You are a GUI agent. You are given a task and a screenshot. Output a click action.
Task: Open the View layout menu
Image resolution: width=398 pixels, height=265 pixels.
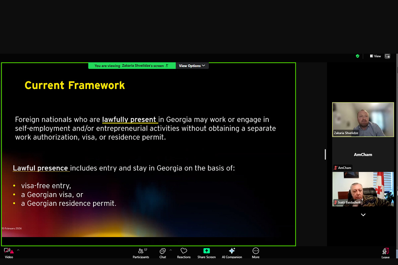(x=375, y=56)
